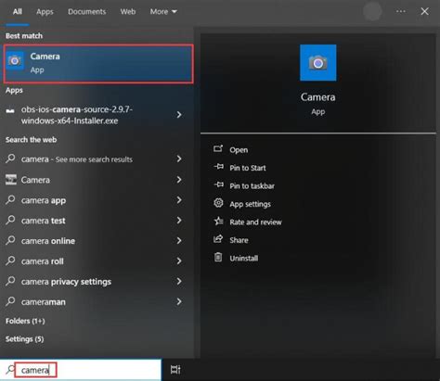
Task: Choose the Pin to taskbar label
Action: tap(252, 185)
